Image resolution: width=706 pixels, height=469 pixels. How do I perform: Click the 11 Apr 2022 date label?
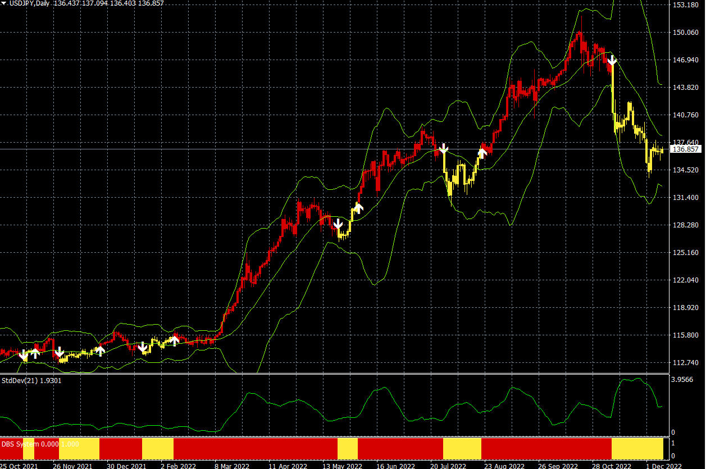[x=288, y=466]
